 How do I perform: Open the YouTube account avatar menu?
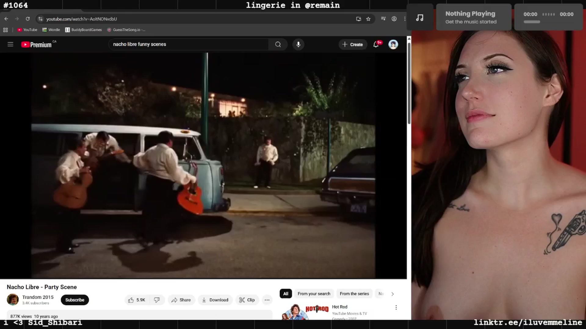[393, 44]
